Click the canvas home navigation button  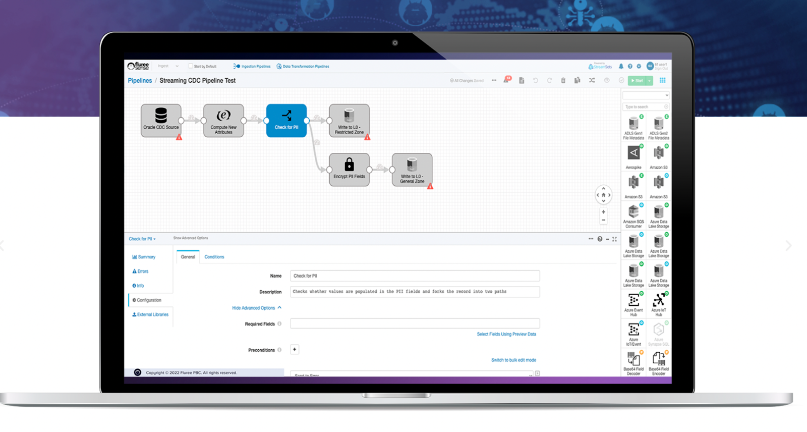point(603,195)
